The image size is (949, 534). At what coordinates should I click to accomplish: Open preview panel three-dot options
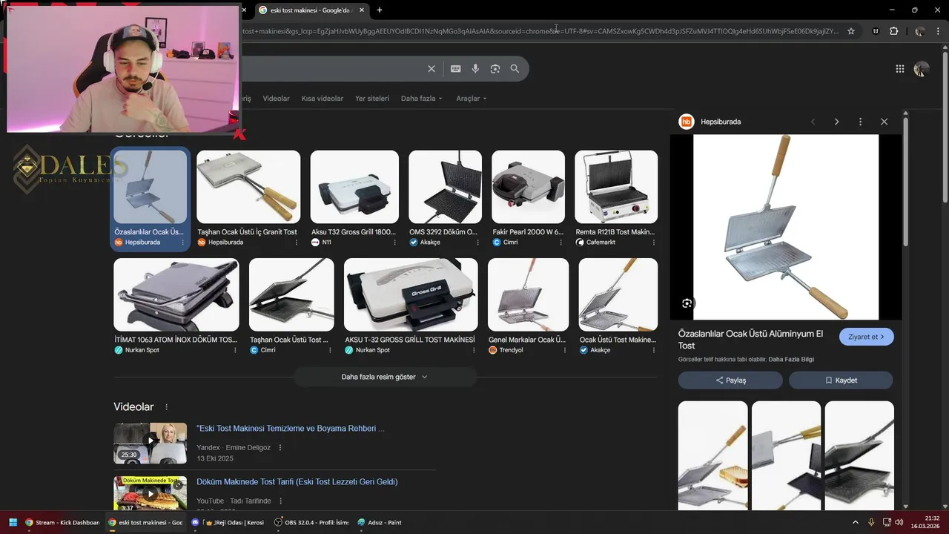coord(860,122)
